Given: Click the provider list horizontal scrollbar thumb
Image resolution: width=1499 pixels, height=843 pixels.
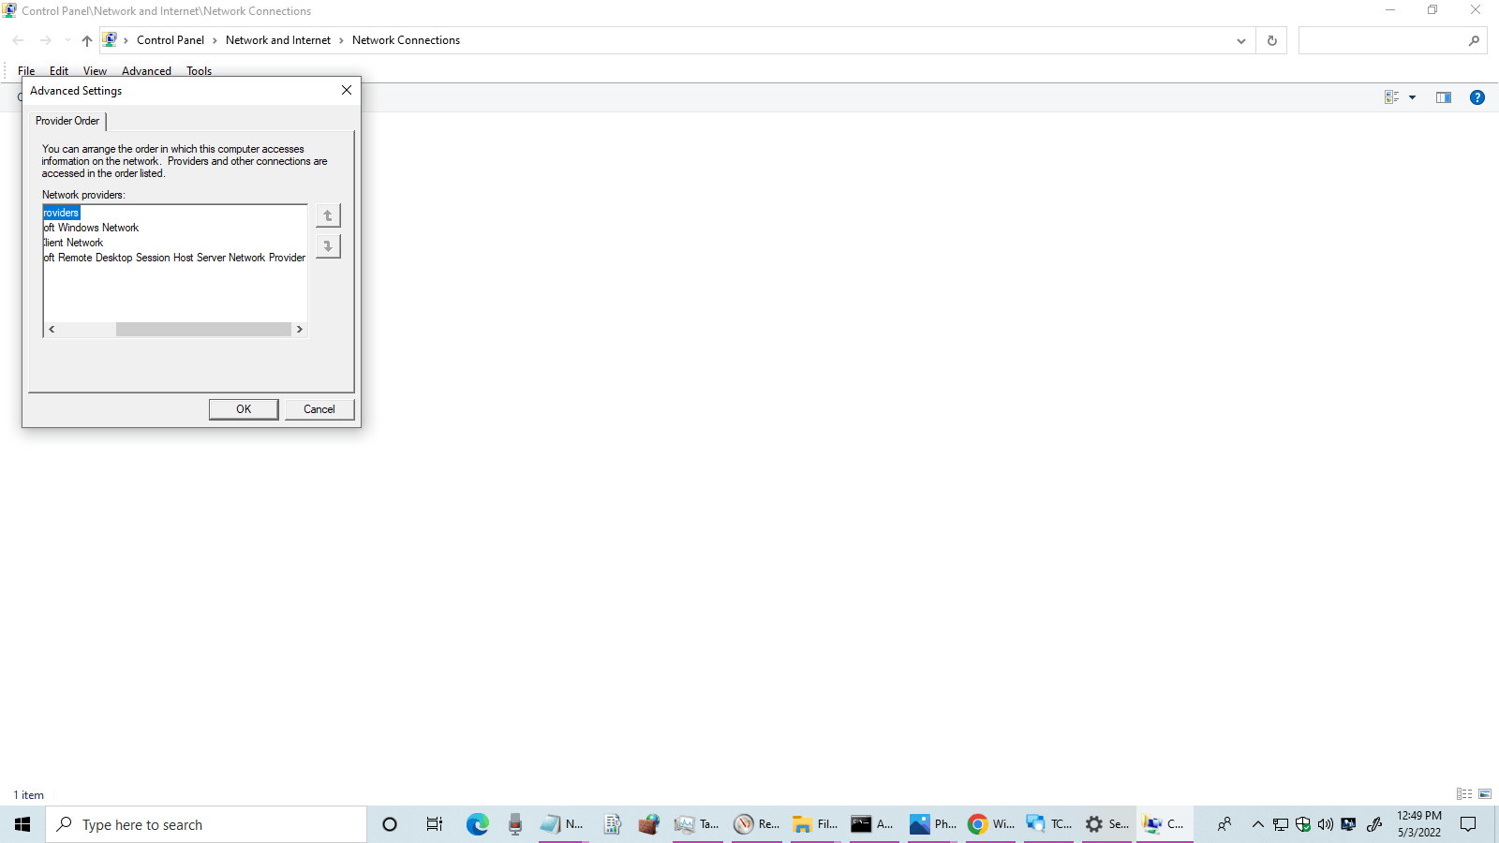Looking at the screenshot, I should pos(203,329).
